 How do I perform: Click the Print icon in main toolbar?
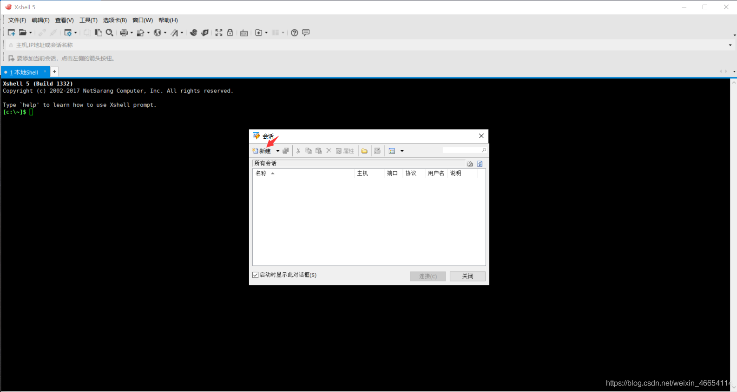pos(124,32)
